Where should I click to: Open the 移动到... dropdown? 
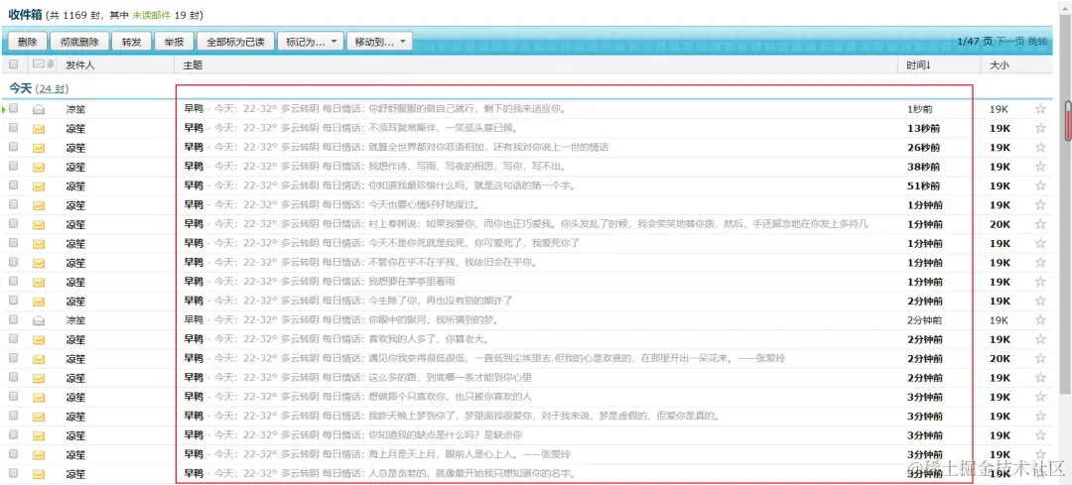[379, 42]
